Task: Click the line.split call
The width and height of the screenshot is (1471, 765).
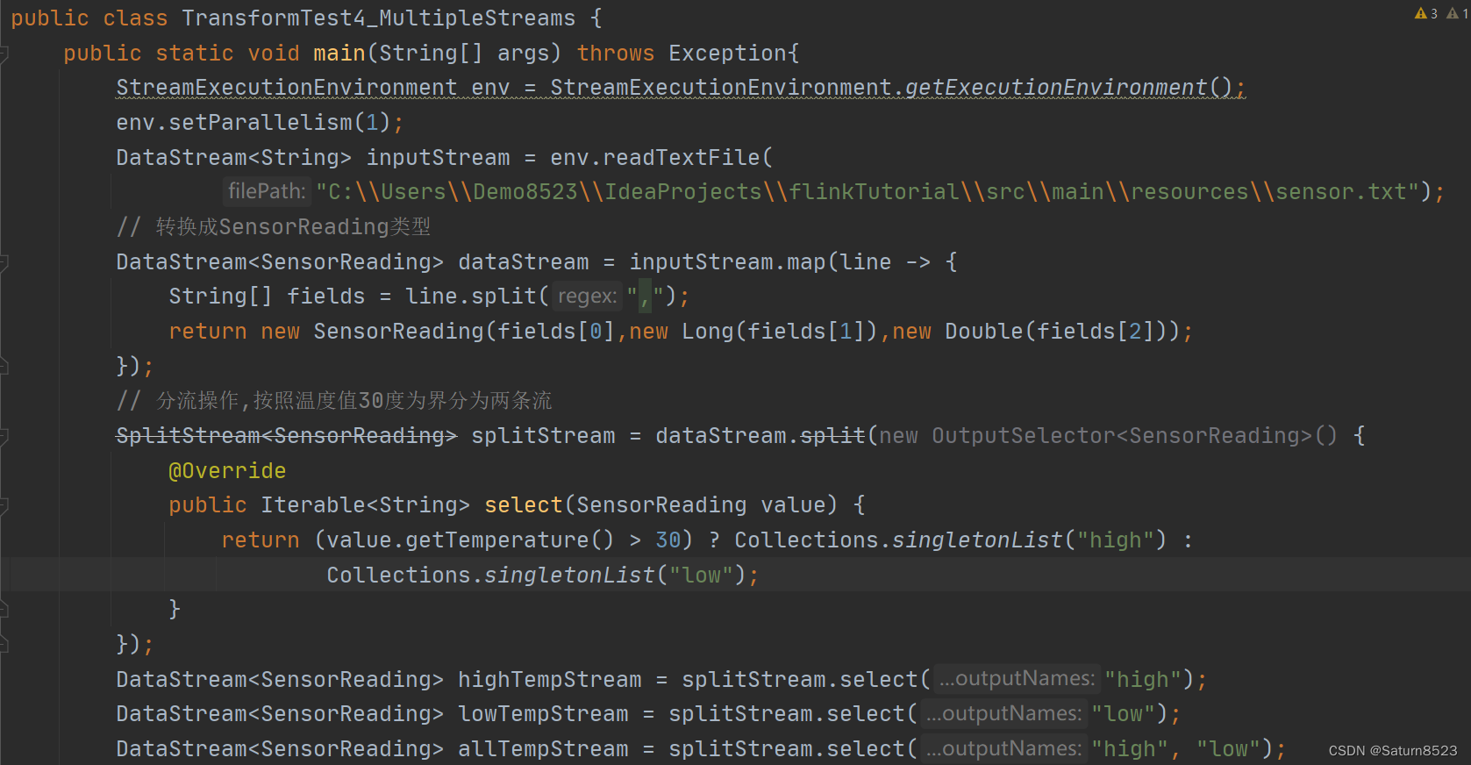Action: click(471, 297)
